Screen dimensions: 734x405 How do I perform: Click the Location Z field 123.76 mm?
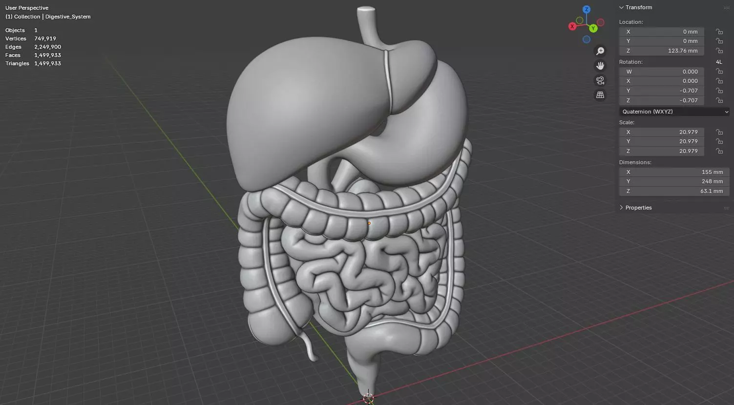tap(662, 51)
